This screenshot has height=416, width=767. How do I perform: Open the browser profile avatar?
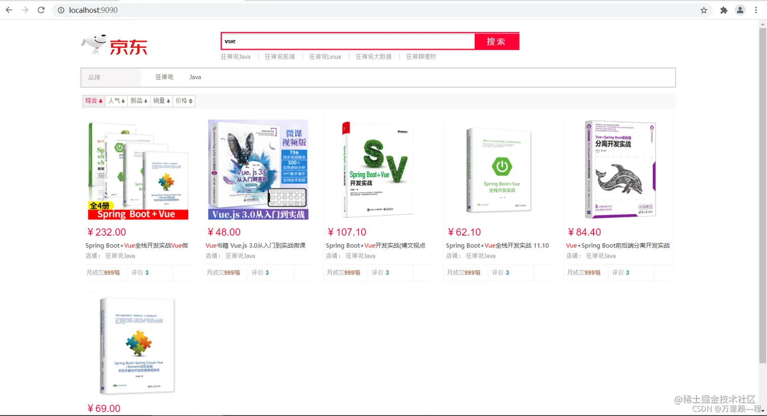pyautogui.click(x=740, y=10)
